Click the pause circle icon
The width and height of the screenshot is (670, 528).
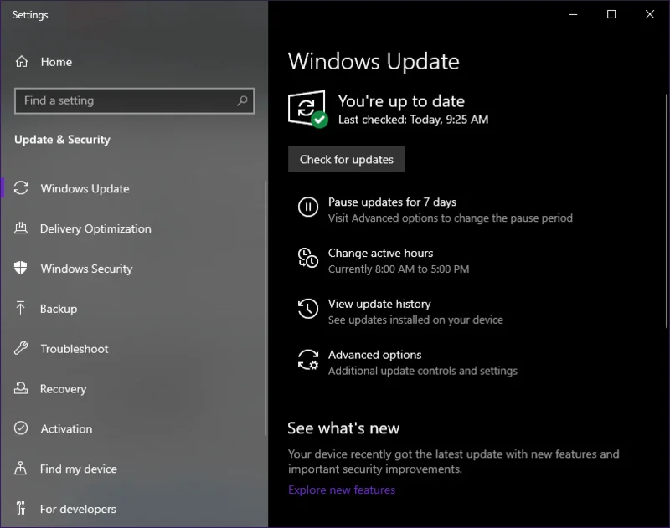[x=307, y=207]
